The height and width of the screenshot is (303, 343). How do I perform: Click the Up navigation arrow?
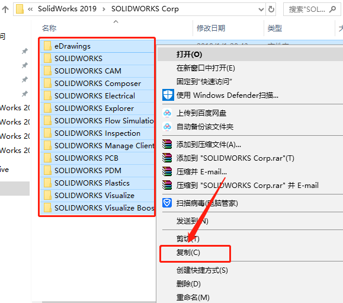pos(5,9)
